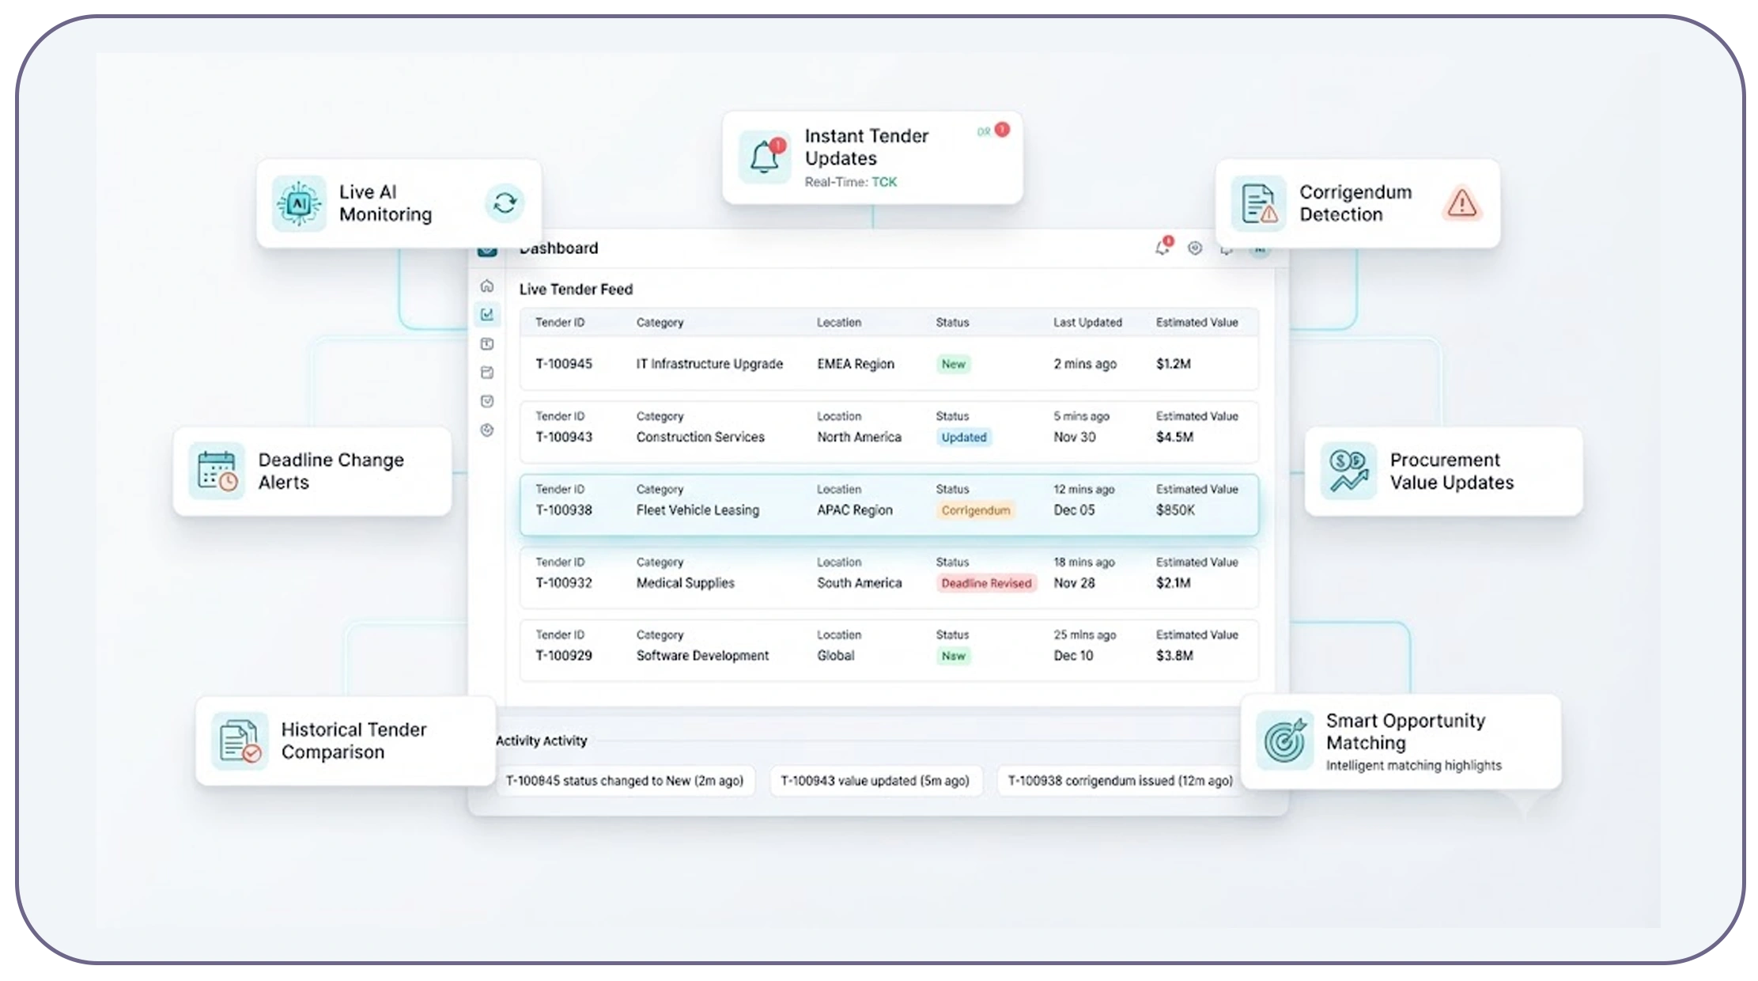
Task: Click the Historical Tender Comparison document icon
Action: pos(240,740)
